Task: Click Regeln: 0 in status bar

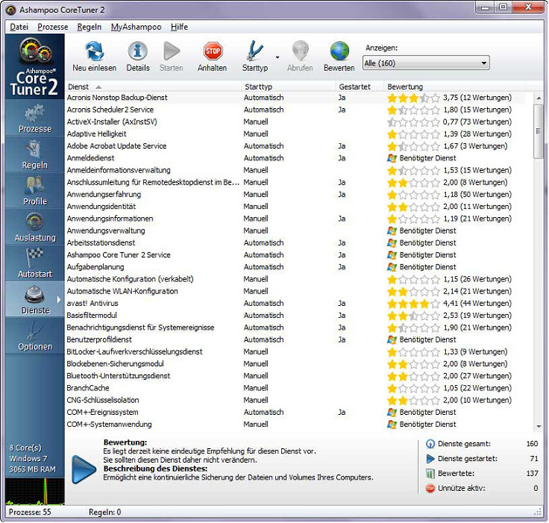Action: pyautogui.click(x=105, y=513)
